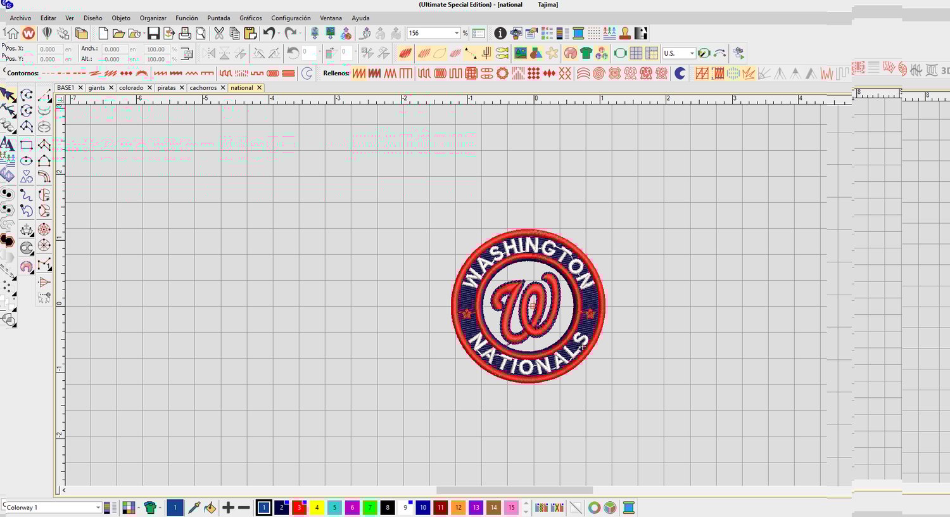Switch to the giants design tab
950x517 pixels.
(x=97, y=87)
